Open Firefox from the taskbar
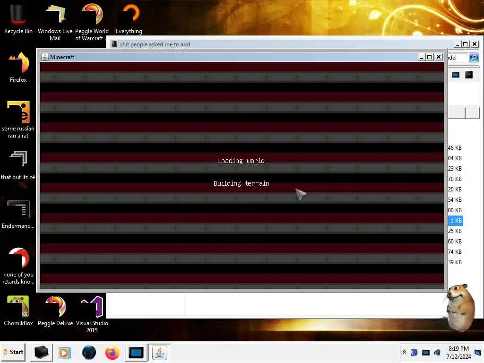This screenshot has height=363, width=484. (112, 353)
